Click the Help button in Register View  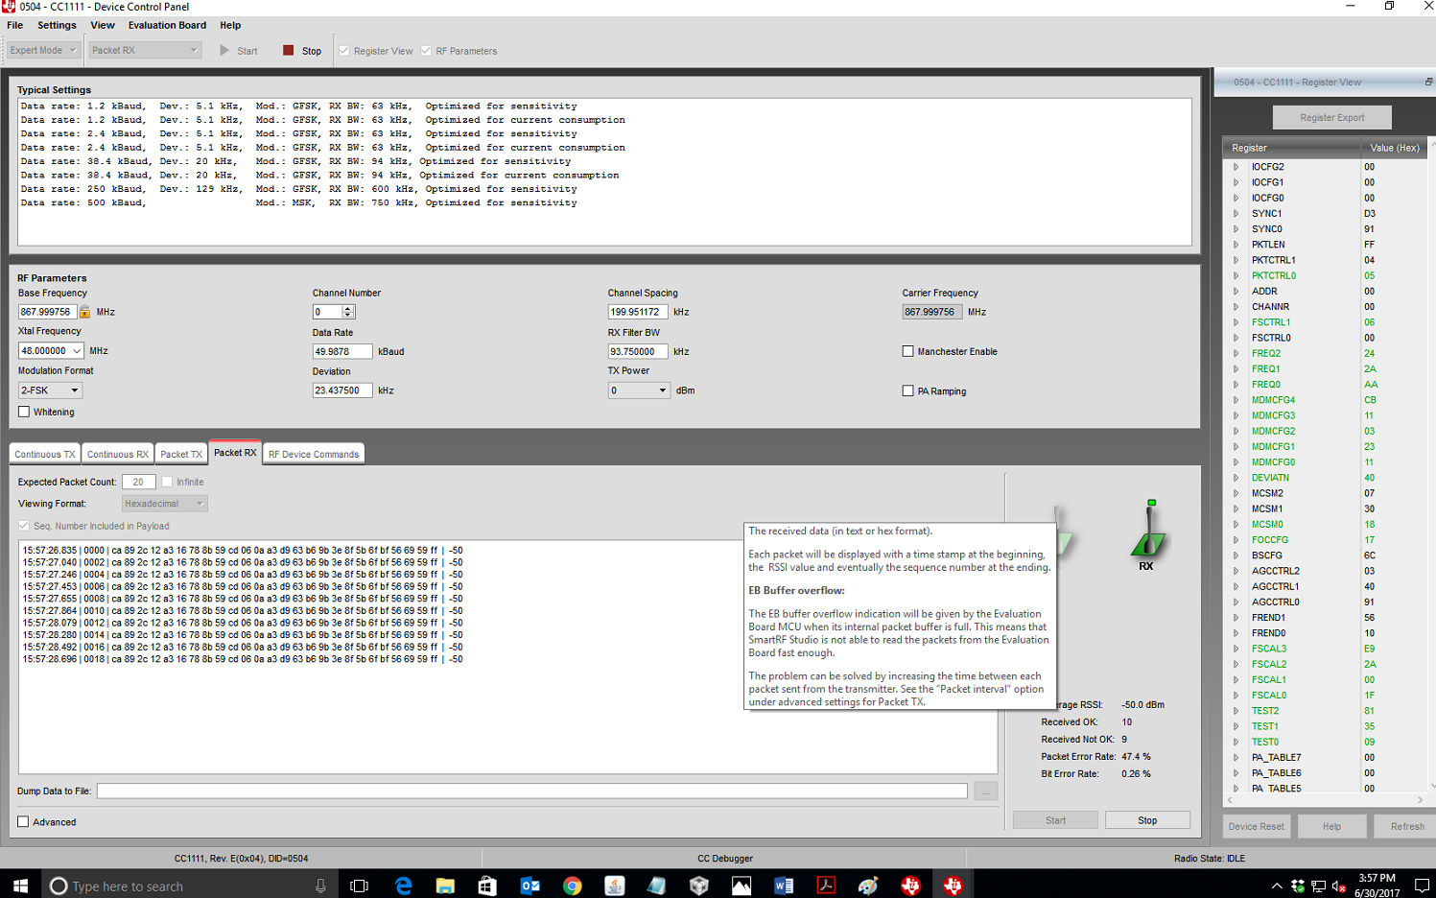tap(1331, 826)
